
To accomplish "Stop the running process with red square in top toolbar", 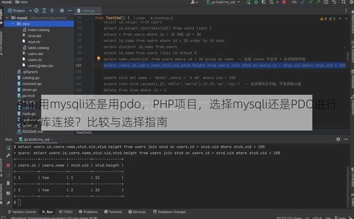I will [284, 2].
